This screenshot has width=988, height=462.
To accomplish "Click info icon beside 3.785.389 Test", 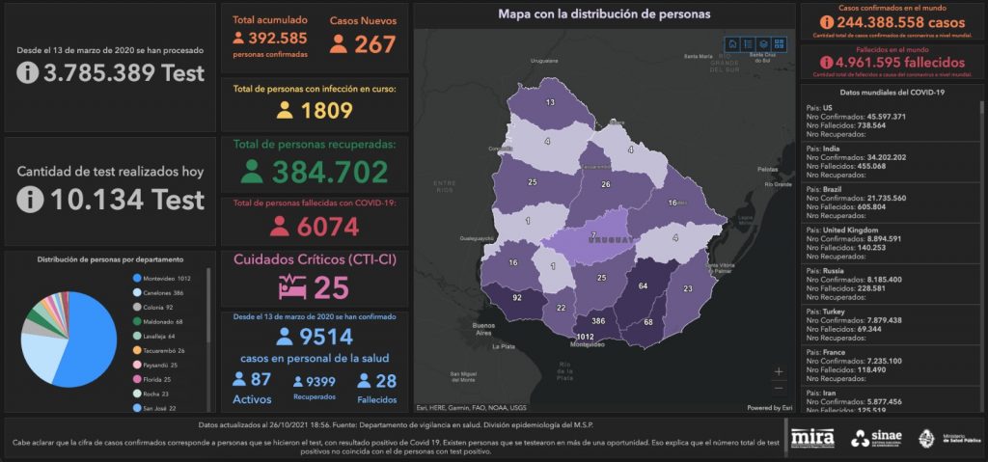I will pyautogui.click(x=28, y=73).
